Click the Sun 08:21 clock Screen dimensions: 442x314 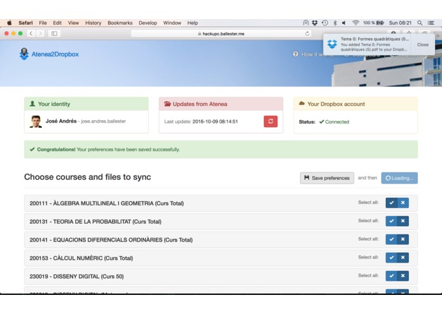pos(400,23)
